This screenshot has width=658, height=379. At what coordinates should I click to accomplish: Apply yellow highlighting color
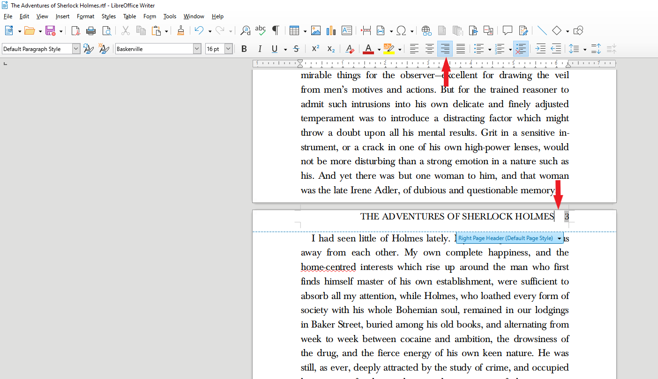point(389,49)
